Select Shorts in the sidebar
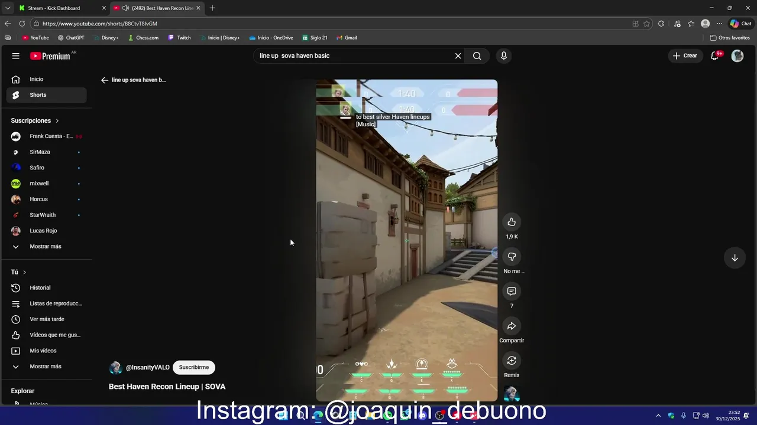 coord(46,95)
